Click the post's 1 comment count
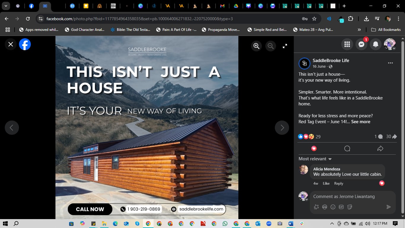This screenshot has width=405, height=228. point(378,137)
